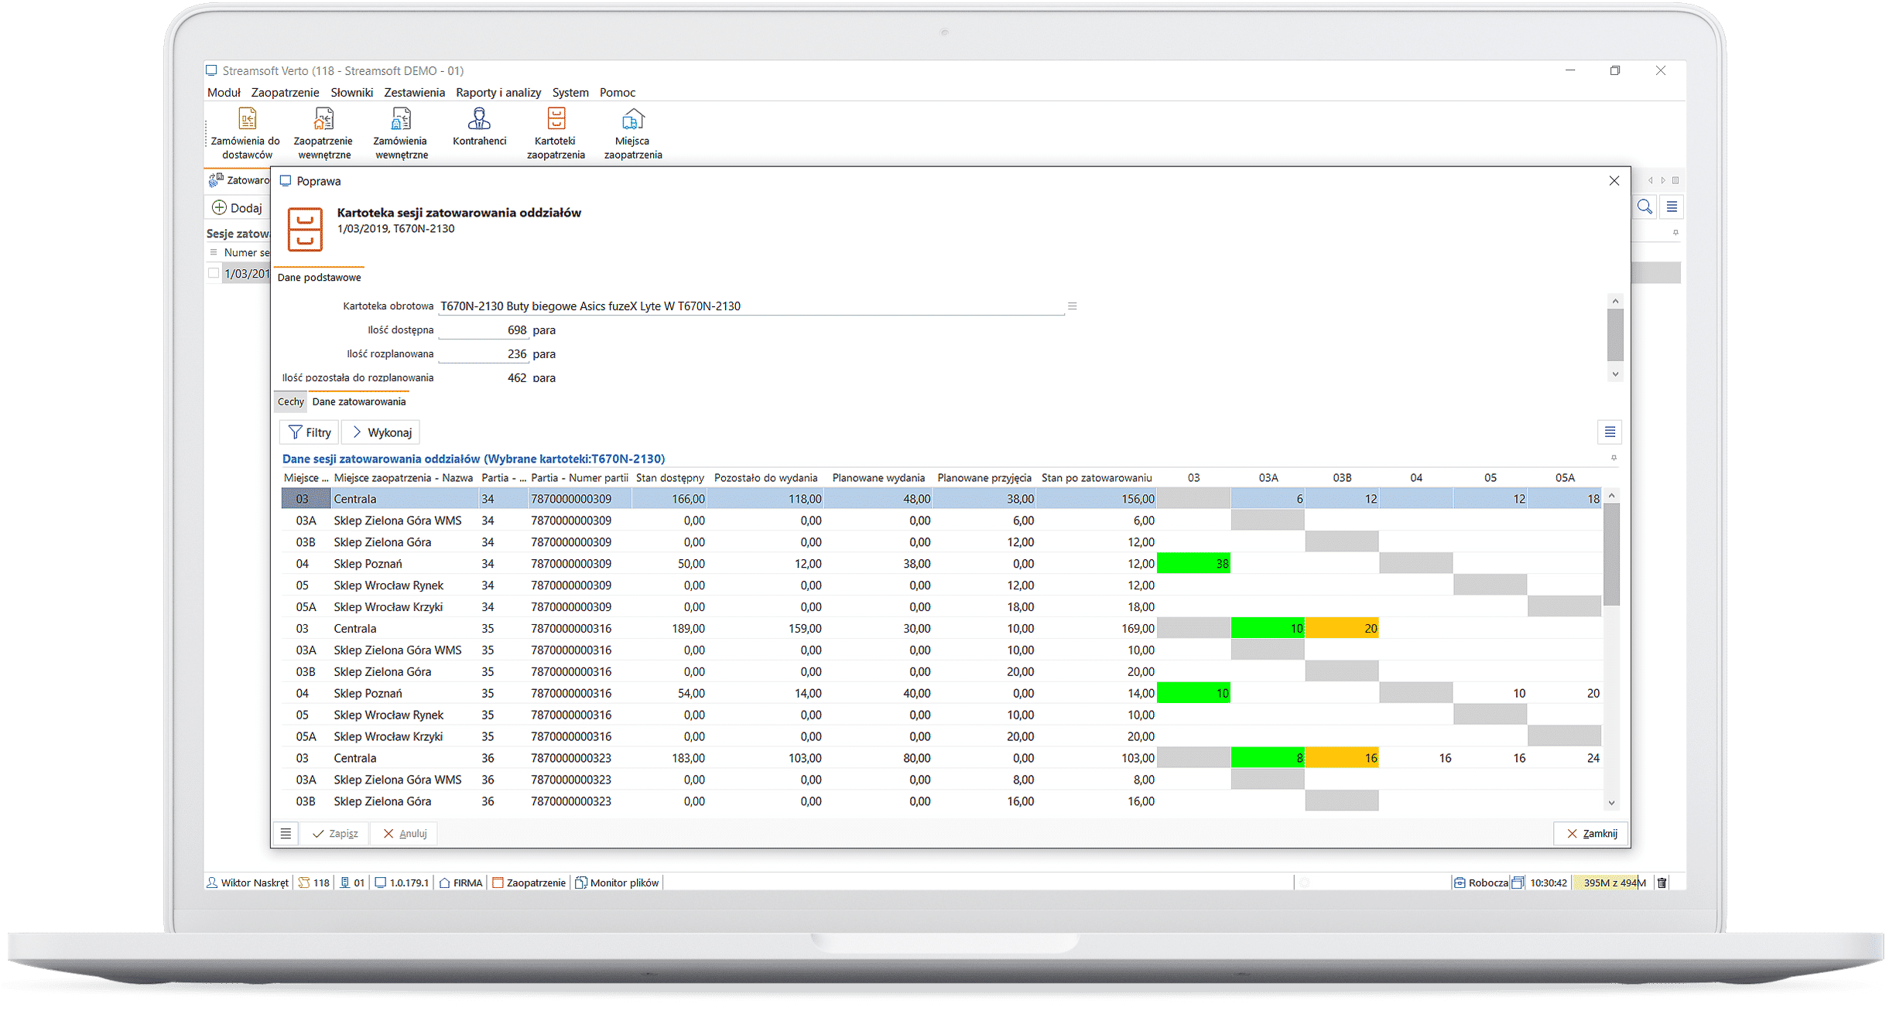Click Wiktor Naskręt user in status bar
This screenshot has height=1031, width=1896.
click(248, 882)
